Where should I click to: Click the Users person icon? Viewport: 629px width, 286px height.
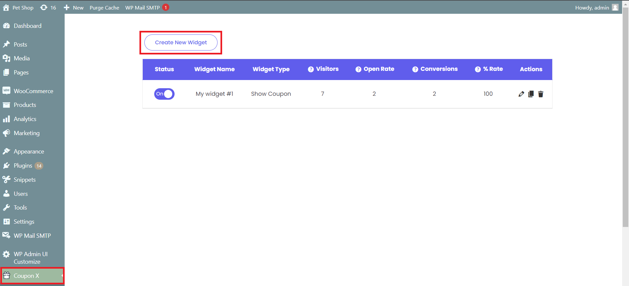click(6, 194)
